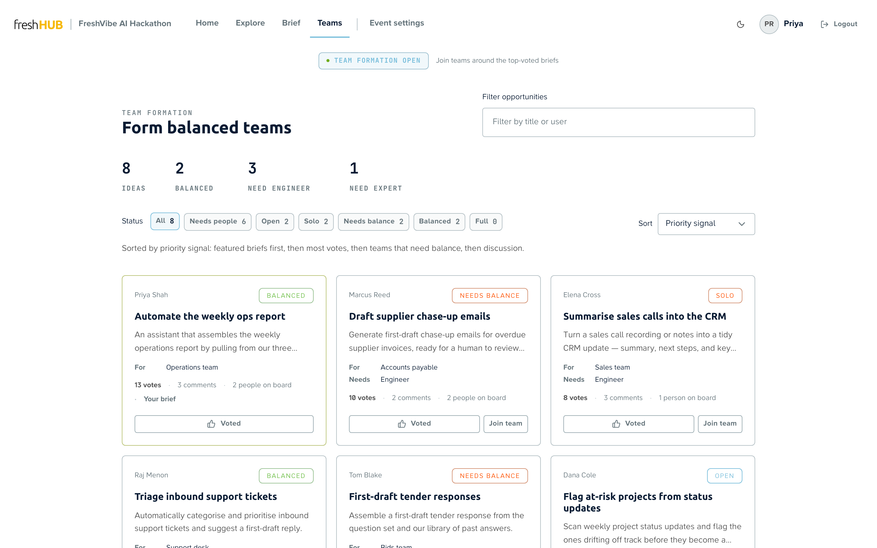
Task: Filter by Needs people status
Action: [x=217, y=221]
